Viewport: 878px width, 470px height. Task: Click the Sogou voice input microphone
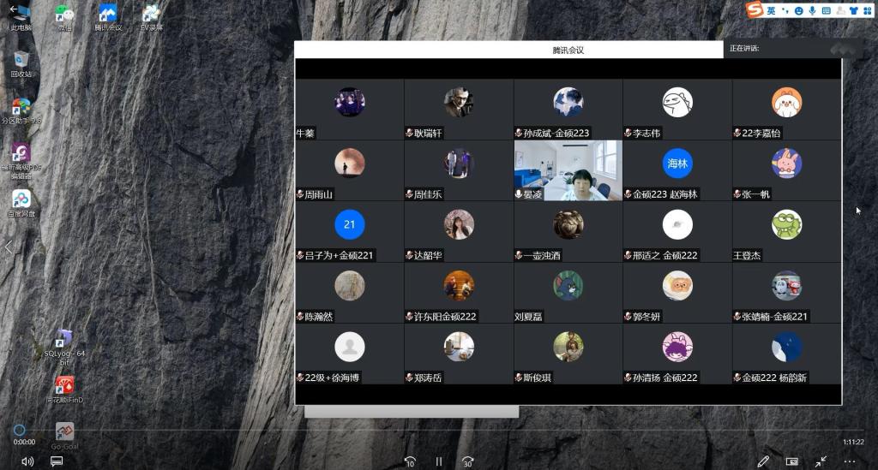coord(812,10)
